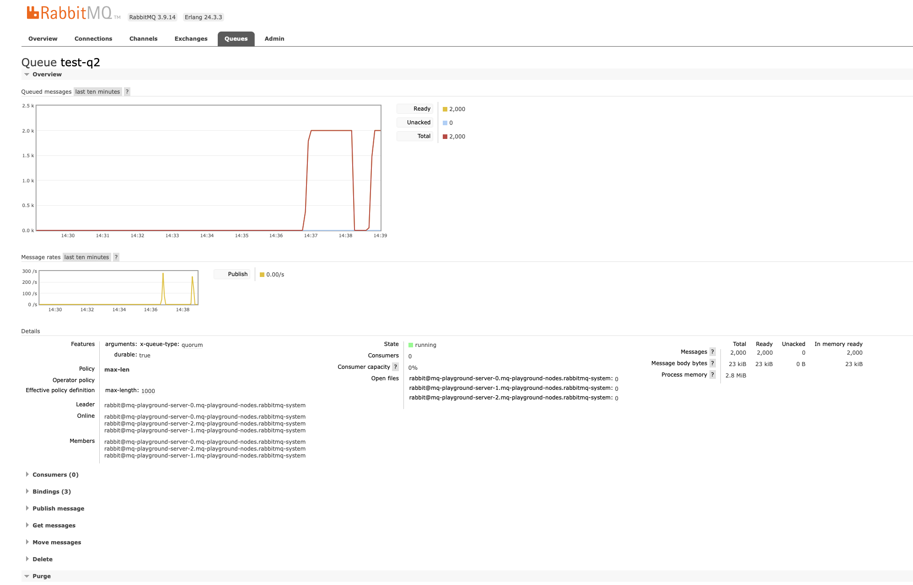Viewport: 913px width, 585px height.
Task: Open the Admin tab
Action: click(x=274, y=39)
